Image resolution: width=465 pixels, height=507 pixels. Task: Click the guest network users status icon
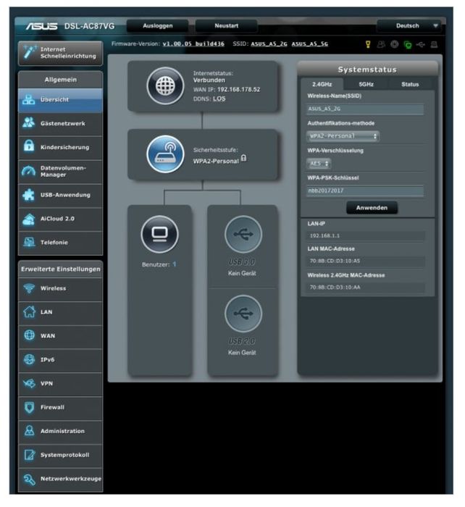[381, 44]
